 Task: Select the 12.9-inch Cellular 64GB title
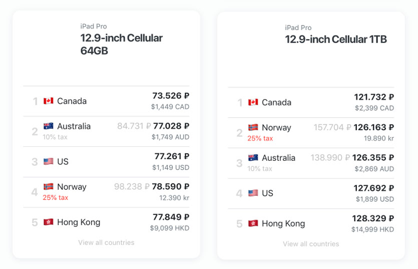tap(121, 44)
